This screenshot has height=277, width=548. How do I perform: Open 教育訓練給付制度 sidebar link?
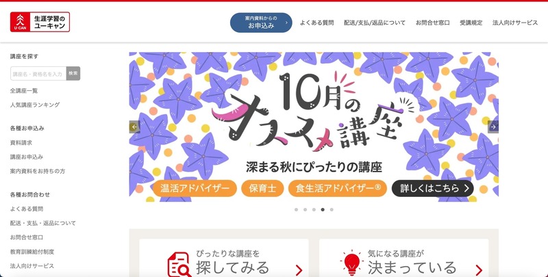[x=32, y=252]
